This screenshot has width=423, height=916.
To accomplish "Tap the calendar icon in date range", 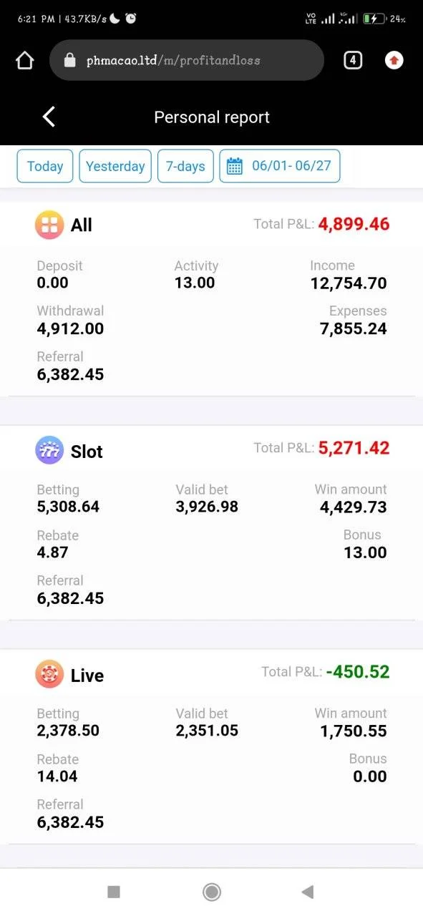I will click(x=235, y=166).
